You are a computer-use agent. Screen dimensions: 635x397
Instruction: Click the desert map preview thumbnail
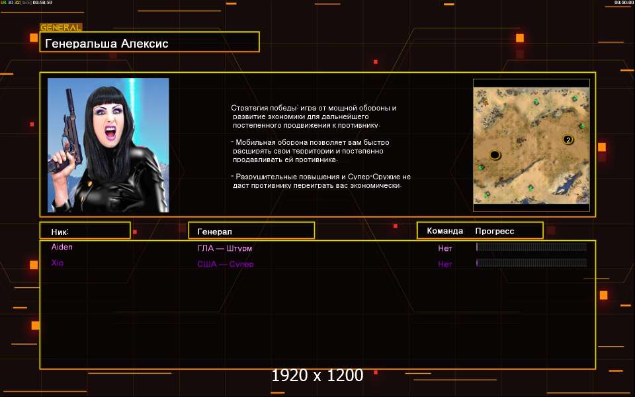tap(531, 145)
